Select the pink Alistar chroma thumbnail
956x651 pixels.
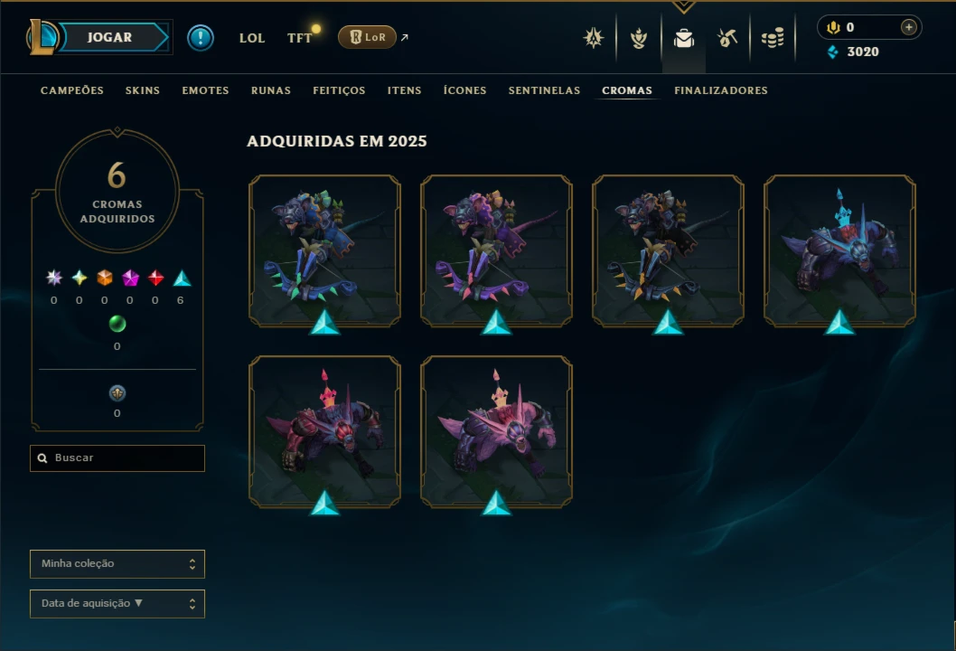pos(496,432)
